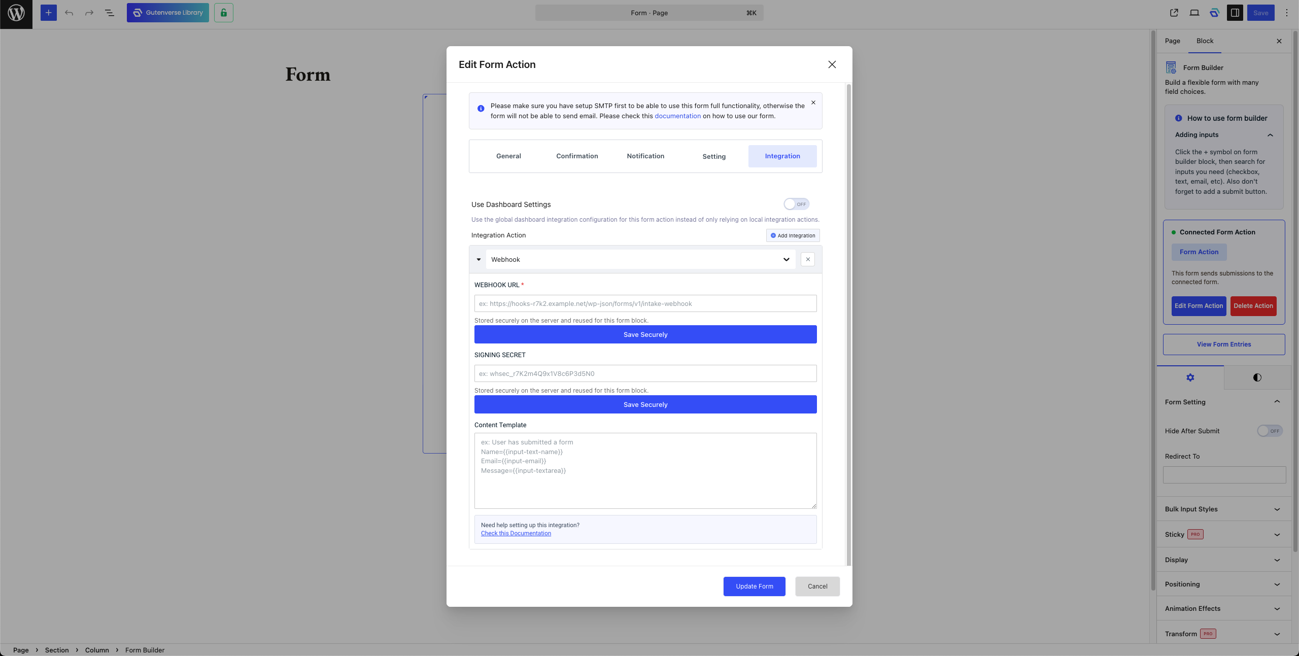Open the three-dot options menu
Image resolution: width=1299 pixels, height=656 pixels.
pos(1287,13)
